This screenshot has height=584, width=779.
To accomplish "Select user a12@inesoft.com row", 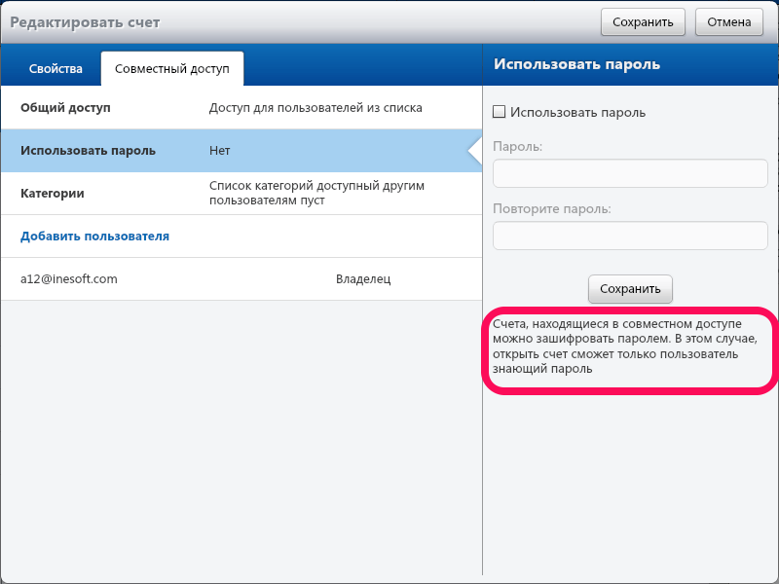I will 241,279.
